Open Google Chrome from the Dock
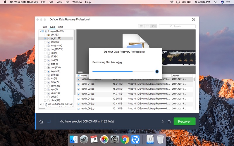Viewport: 234px width, 146px height. coord(125,140)
